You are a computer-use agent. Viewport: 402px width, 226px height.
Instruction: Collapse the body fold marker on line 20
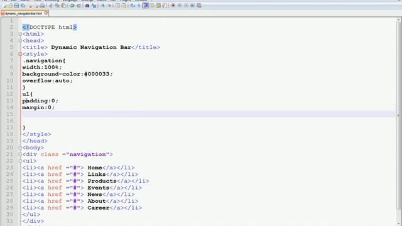20,148
